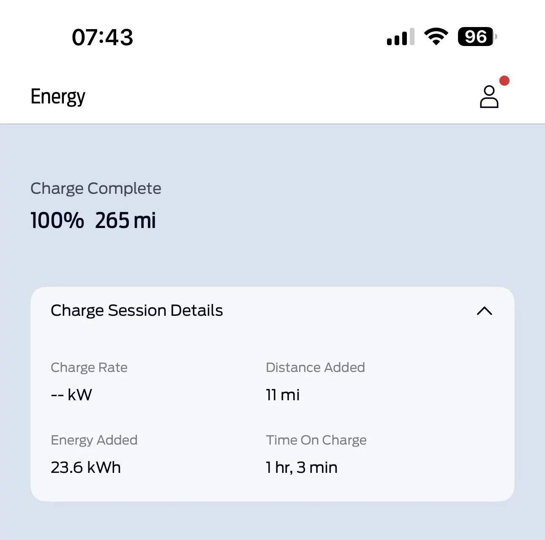The image size is (545, 540).
Task: Tap the Distance Added label
Action: [315, 367]
